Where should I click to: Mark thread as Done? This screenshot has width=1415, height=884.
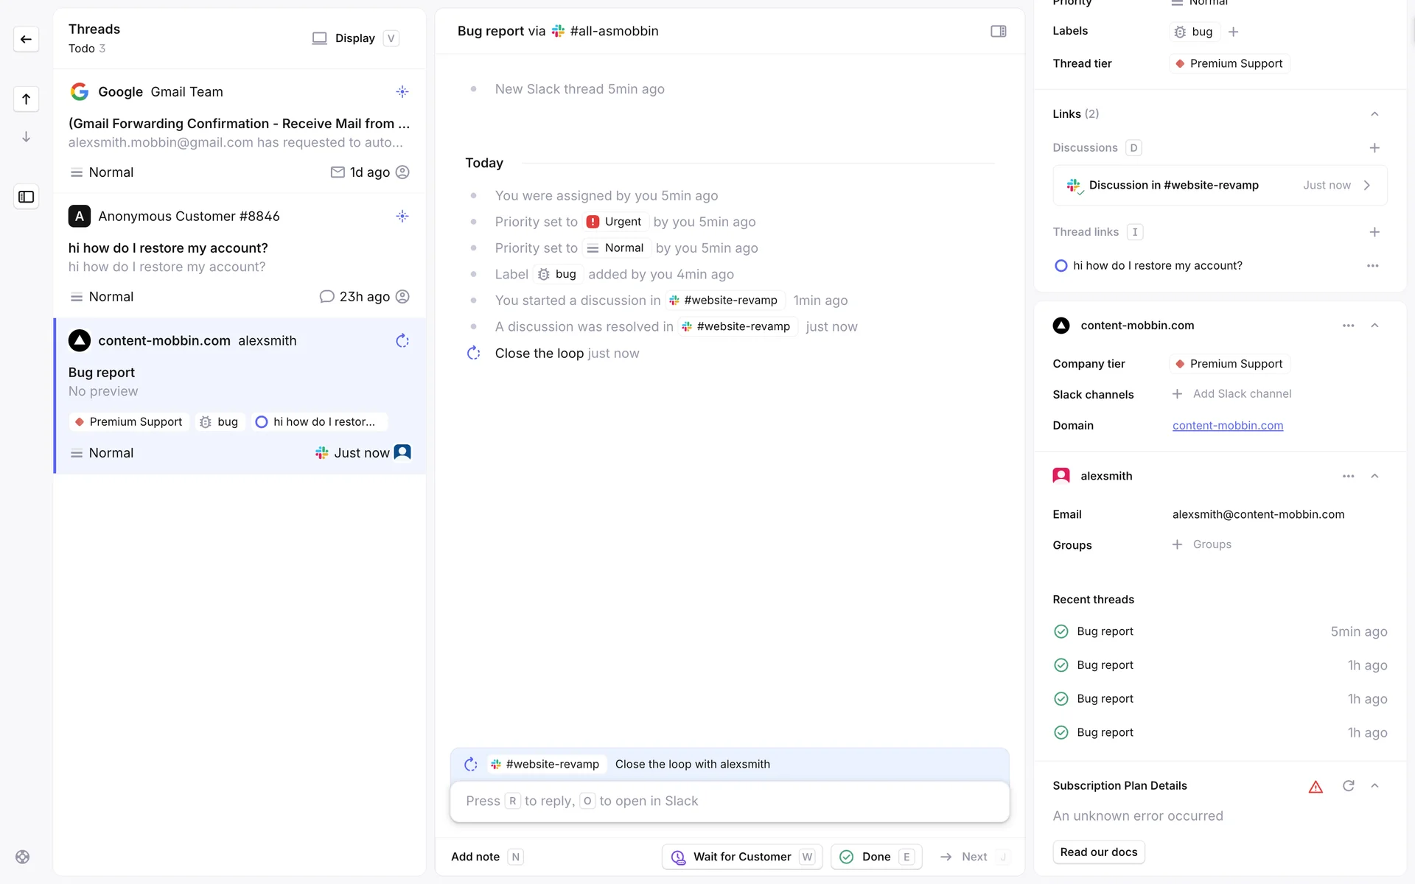[876, 857]
